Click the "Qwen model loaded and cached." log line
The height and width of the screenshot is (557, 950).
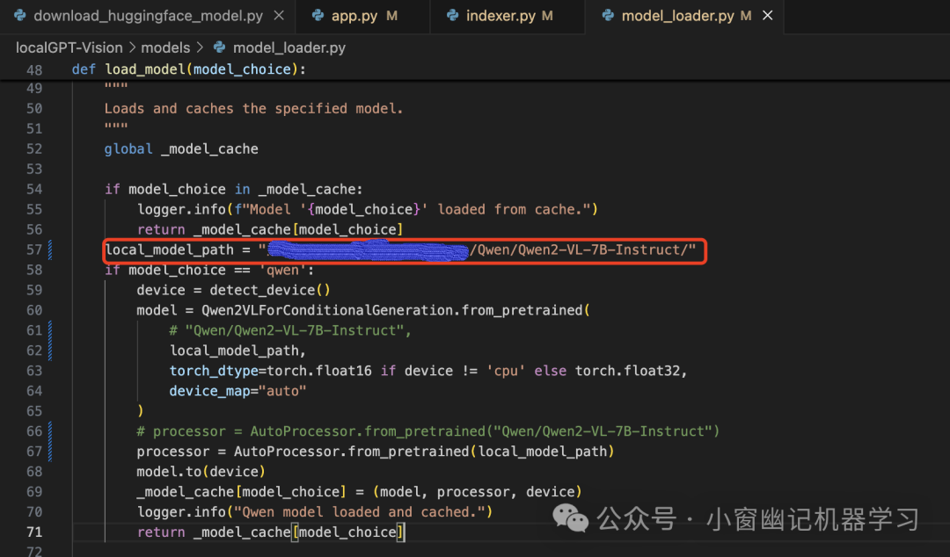(x=315, y=512)
